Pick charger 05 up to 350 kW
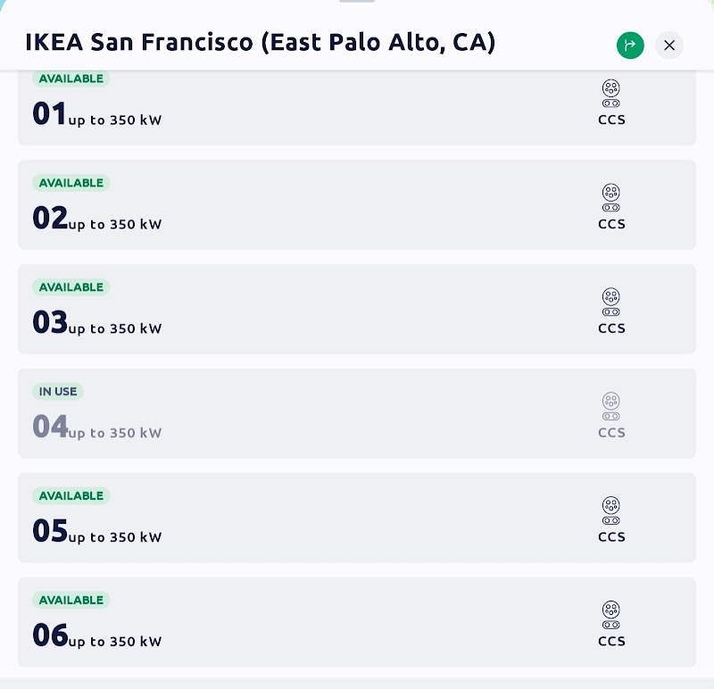Image resolution: width=714 pixels, height=689 pixels. tap(357, 518)
